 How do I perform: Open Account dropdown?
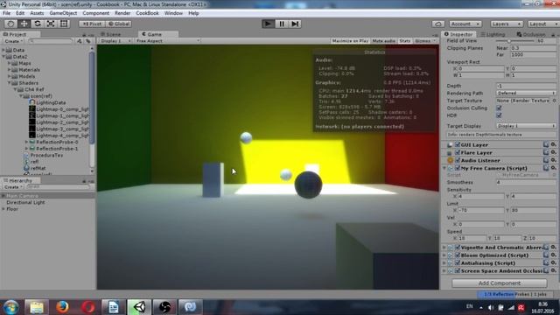pyautogui.click(x=465, y=24)
